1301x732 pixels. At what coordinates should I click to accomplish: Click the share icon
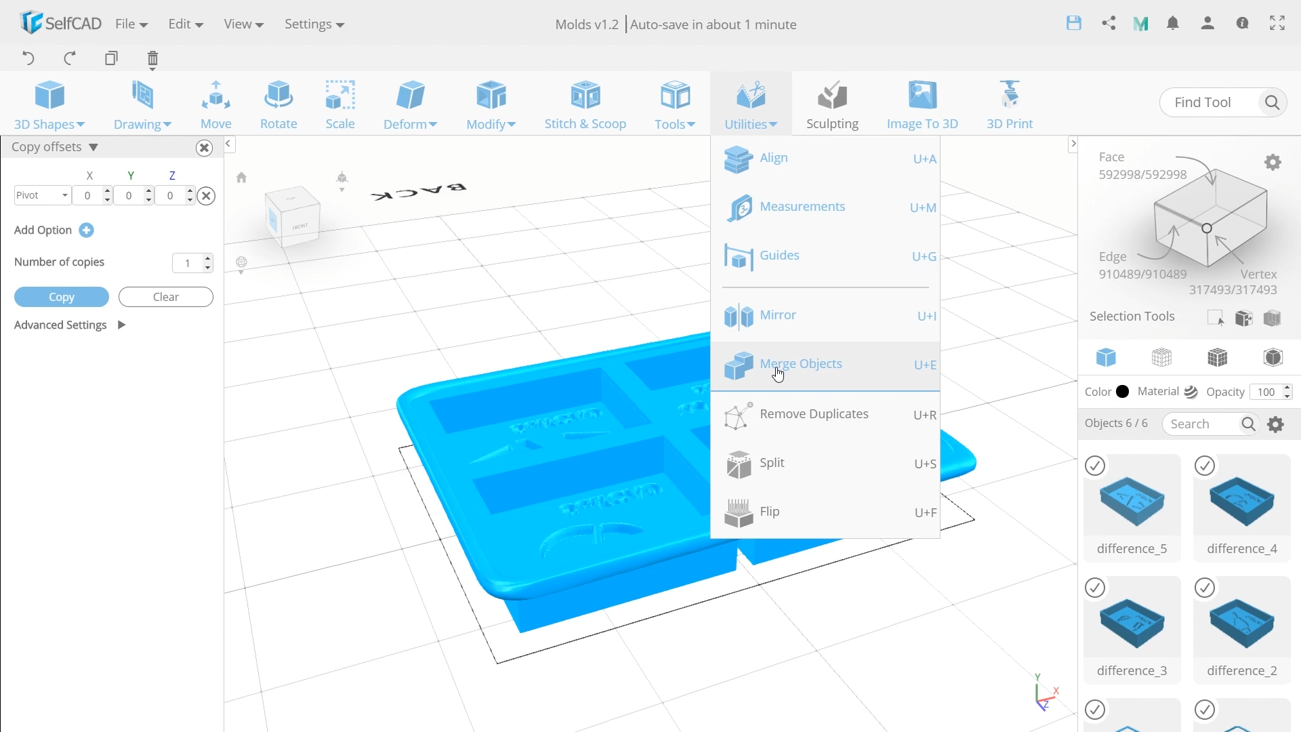[1109, 23]
